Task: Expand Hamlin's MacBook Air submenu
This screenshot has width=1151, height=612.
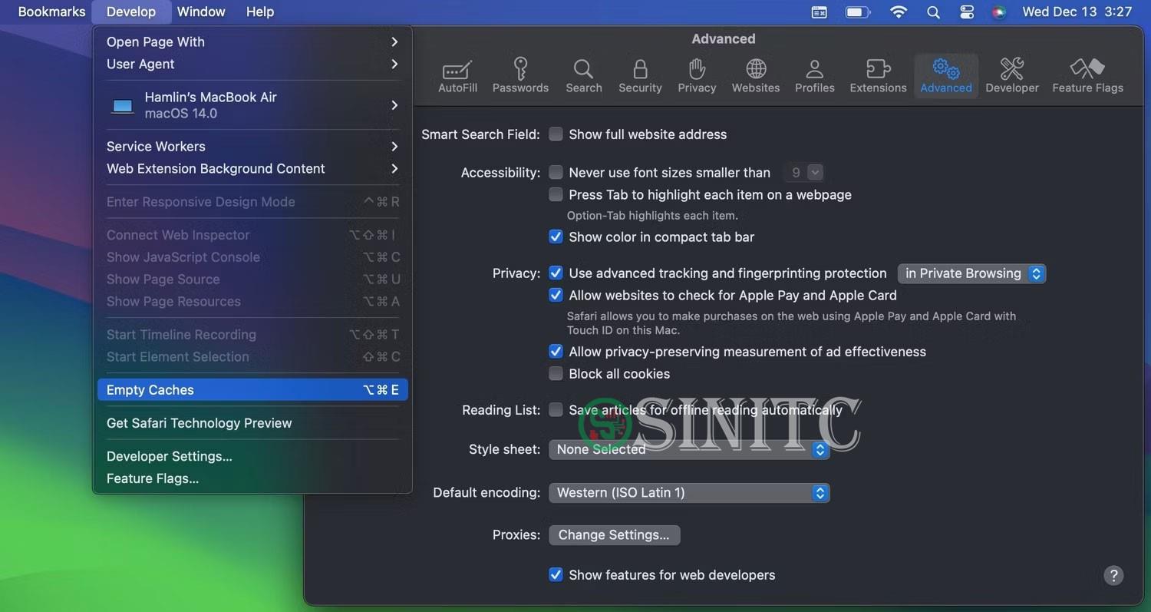Action: tap(252, 105)
